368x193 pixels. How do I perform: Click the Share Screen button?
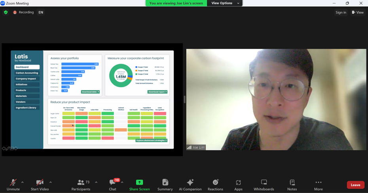pyautogui.click(x=139, y=184)
